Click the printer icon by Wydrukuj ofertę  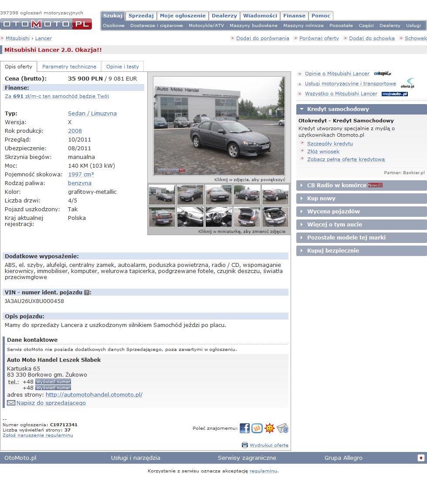[244, 445]
